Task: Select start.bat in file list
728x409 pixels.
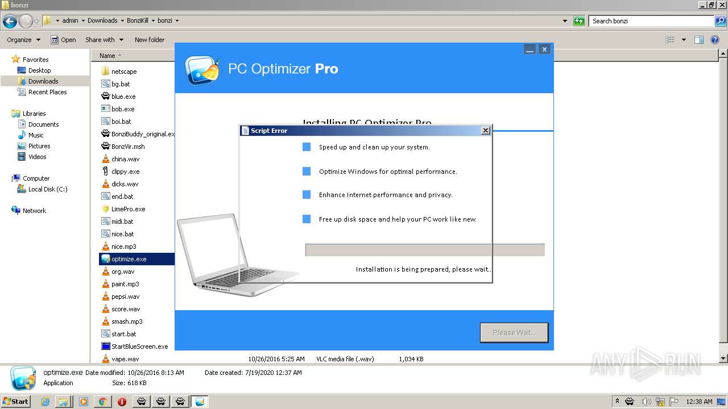Action: [119, 334]
